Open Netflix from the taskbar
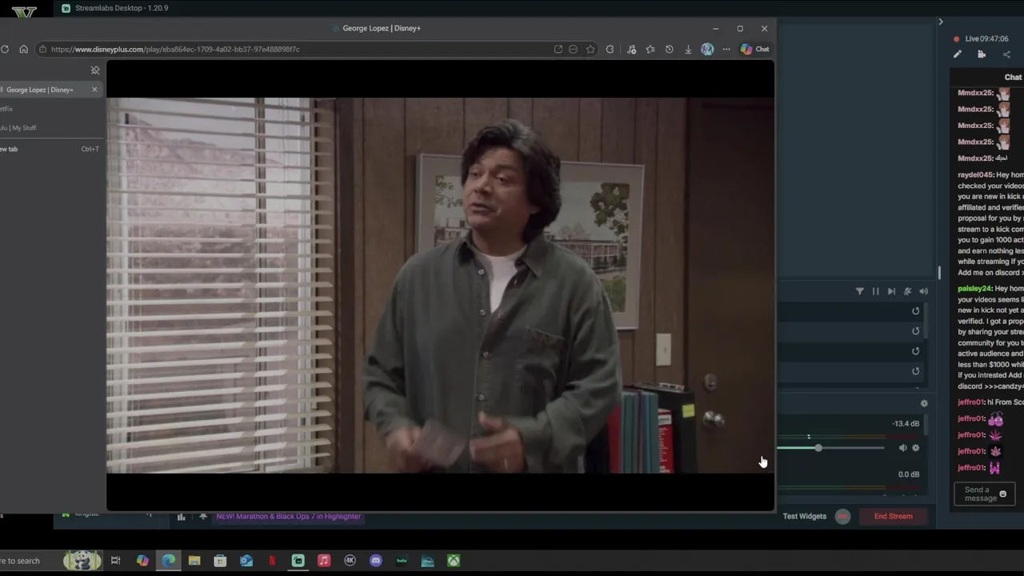The width and height of the screenshot is (1024, 576). pyautogui.click(x=272, y=561)
